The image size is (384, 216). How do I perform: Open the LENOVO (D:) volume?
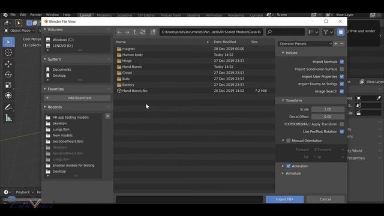[62, 46]
